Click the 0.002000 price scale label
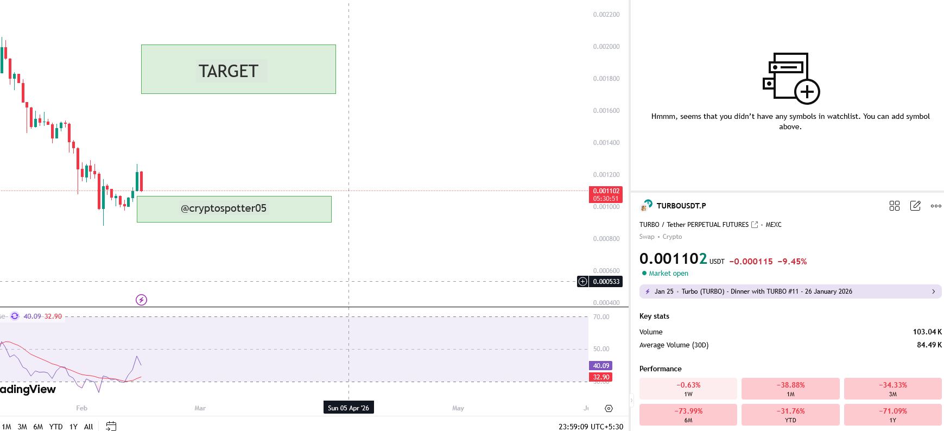 tap(606, 47)
